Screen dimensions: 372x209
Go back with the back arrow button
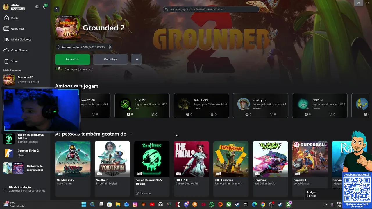[x=56, y=9]
